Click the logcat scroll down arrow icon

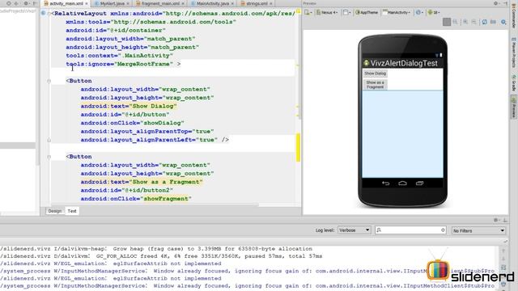pyautogui.click(x=503, y=259)
